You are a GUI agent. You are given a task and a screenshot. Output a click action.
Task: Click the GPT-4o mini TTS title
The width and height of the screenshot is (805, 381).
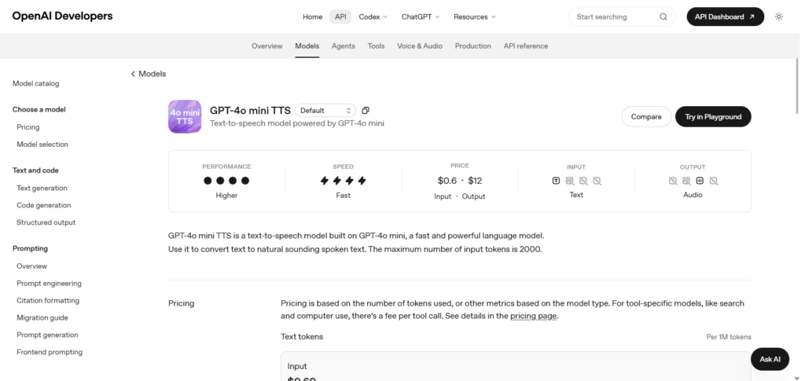point(250,110)
